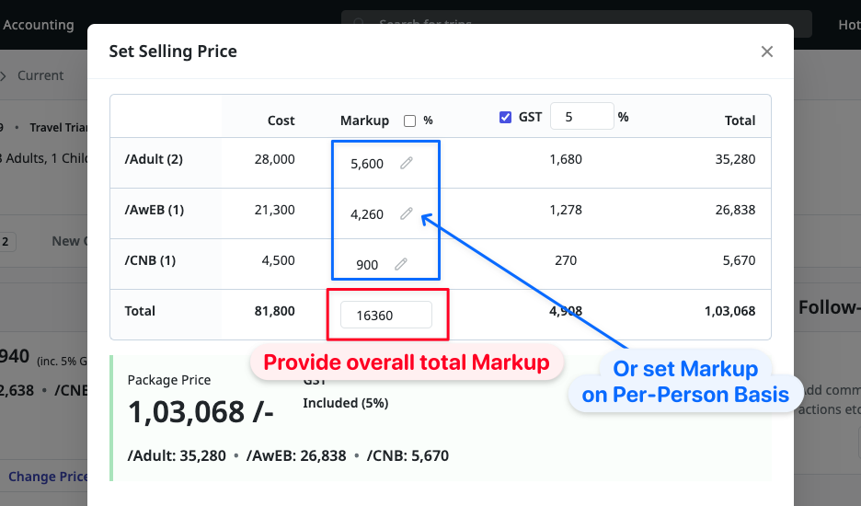Open the Hot... item in the top navigation
The image size is (861, 506).
pyautogui.click(x=848, y=25)
